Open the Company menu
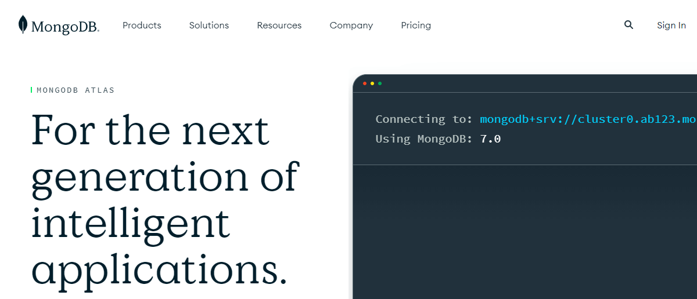Screen dimensions: 697x299 tap(351, 25)
